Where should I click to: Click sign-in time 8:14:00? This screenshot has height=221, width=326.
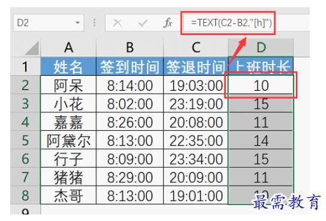click(x=130, y=85)
